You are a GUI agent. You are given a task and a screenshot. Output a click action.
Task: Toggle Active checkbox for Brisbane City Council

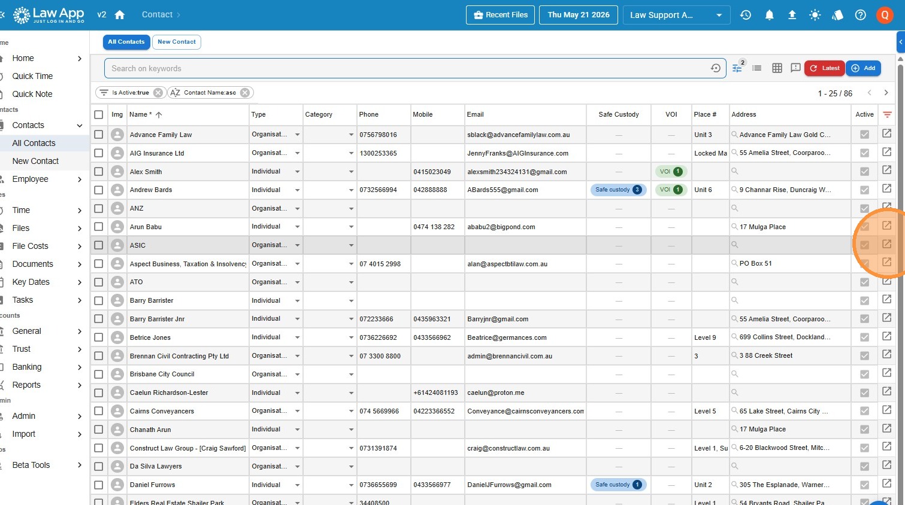(x=864, y=375)
